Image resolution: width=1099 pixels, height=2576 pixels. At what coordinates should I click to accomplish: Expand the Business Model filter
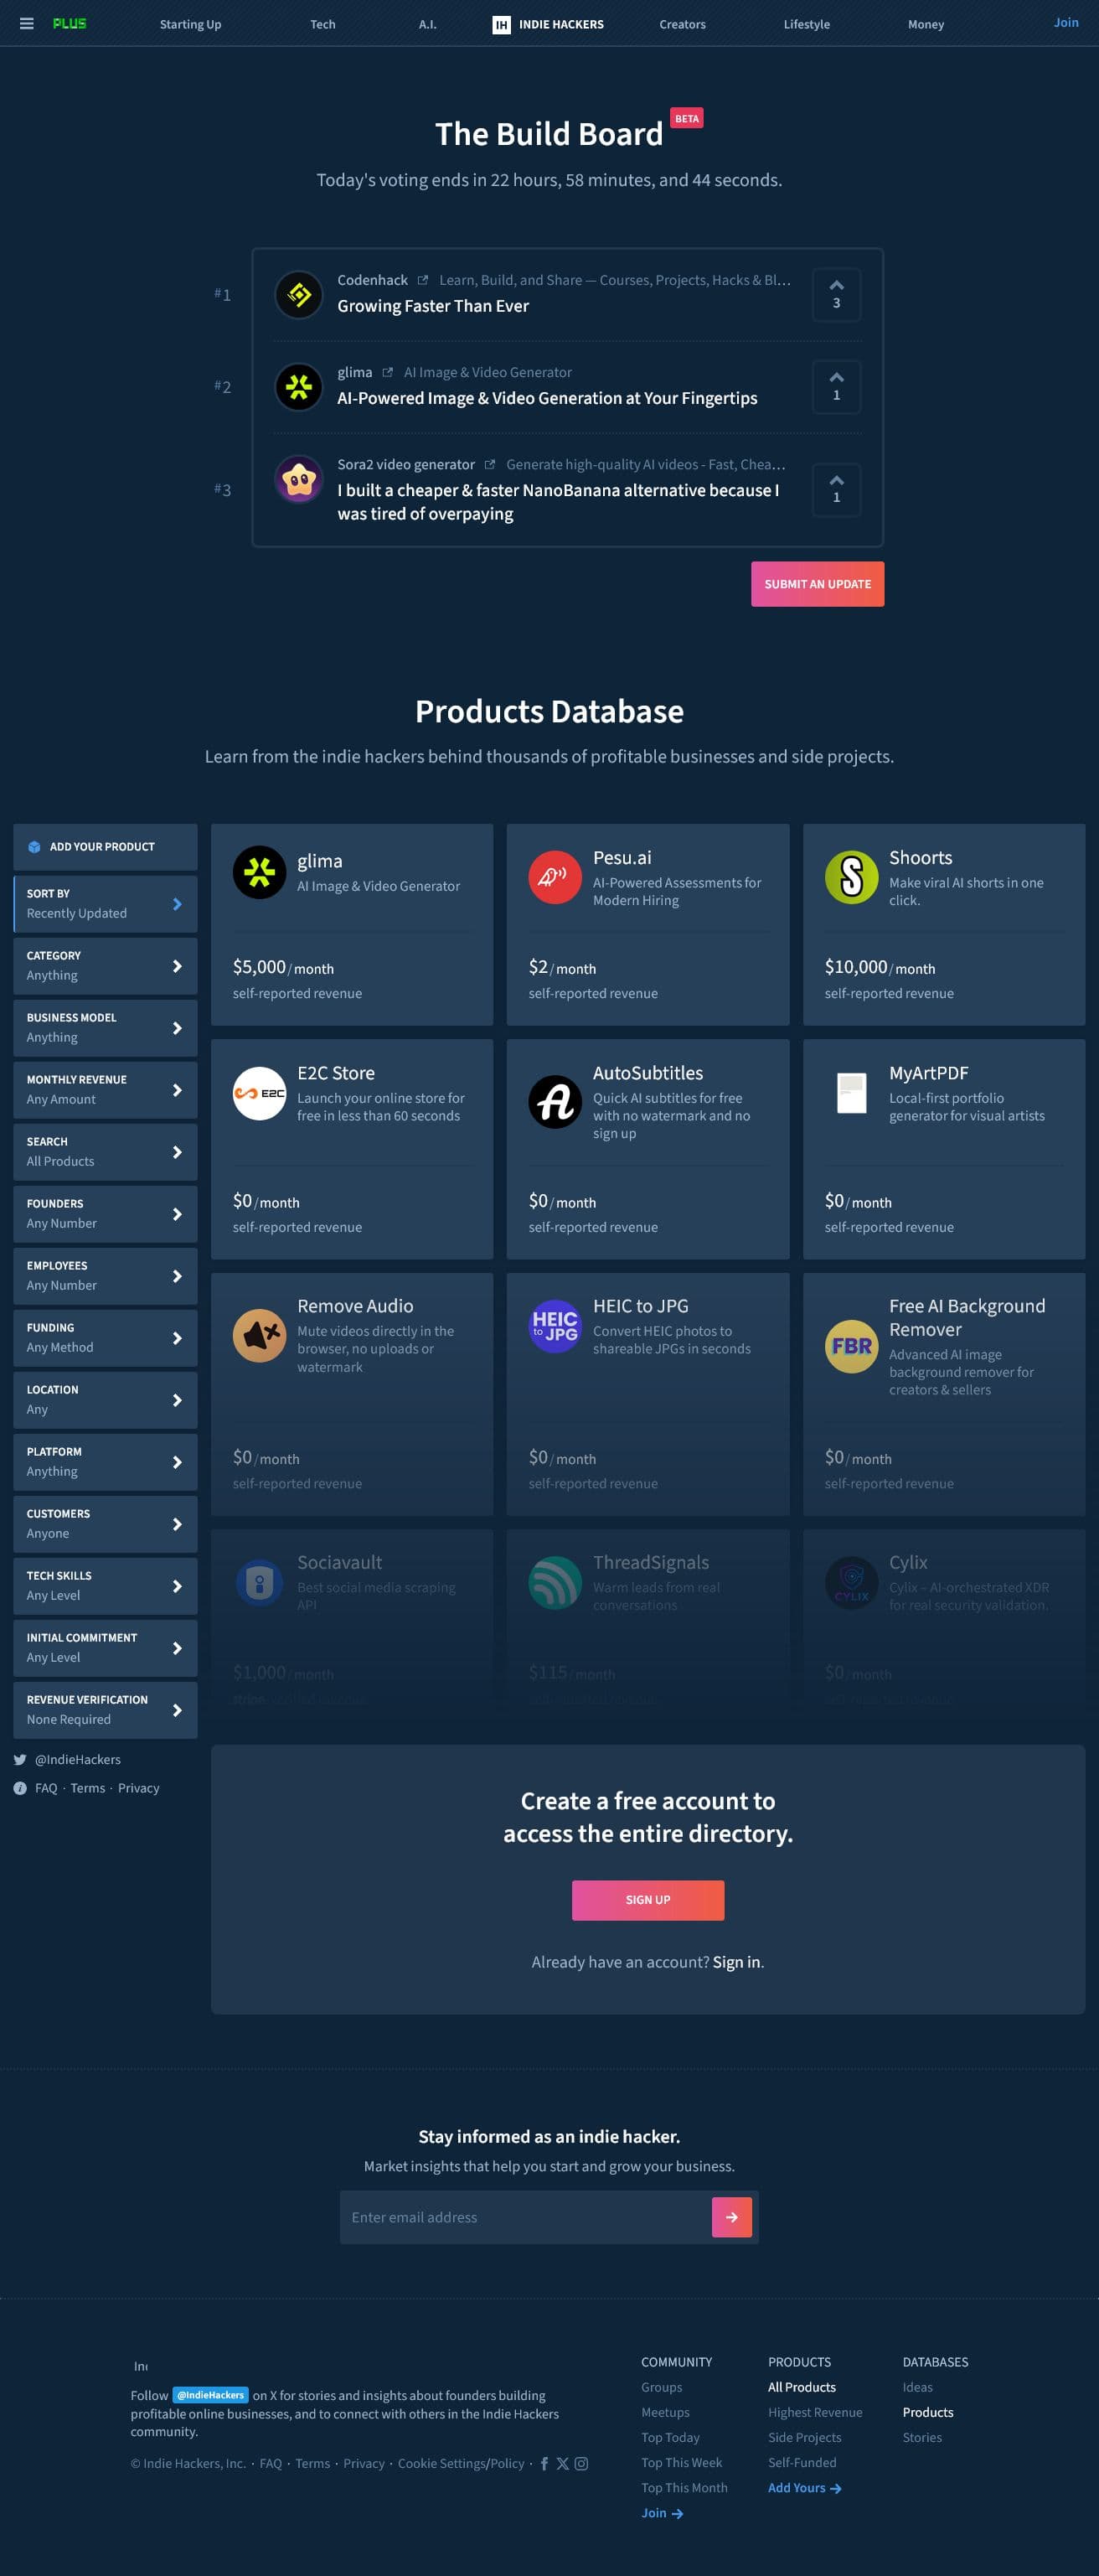point(105,1028)
